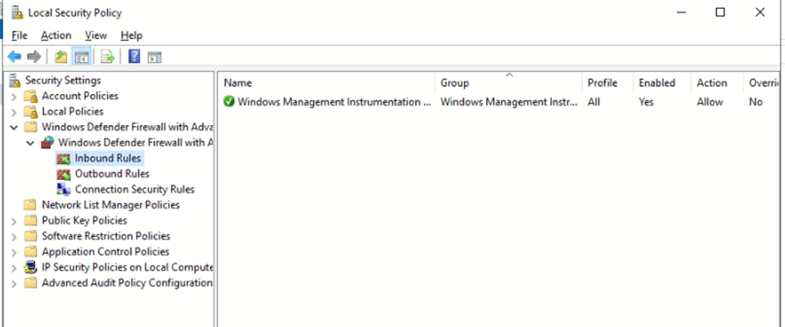This screenshot has height=327, width=785.
Task: Sort by the Enabled column header
Action: [656, 83]
